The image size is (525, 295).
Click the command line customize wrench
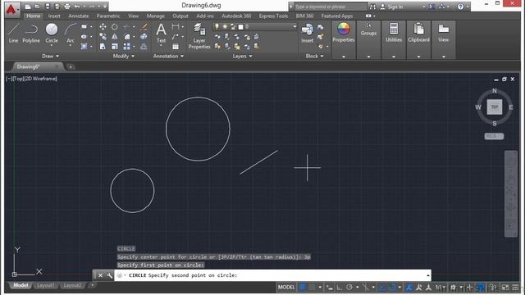pyautogui.click(x=109, y=275)
